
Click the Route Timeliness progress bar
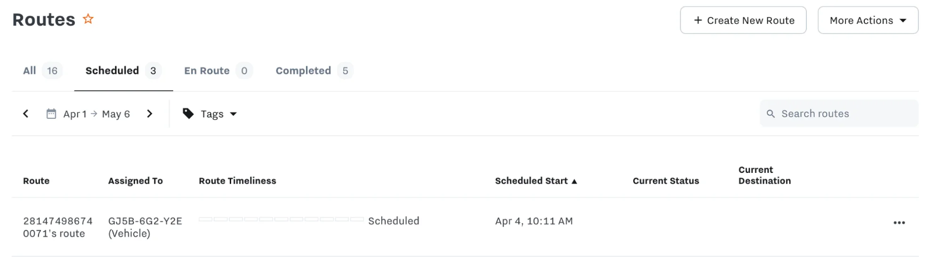tap(281, 219)
